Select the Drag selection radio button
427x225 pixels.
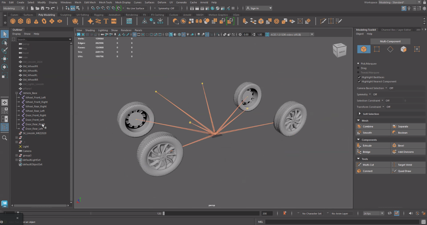coord(358,68)
